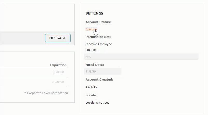Select the second row's 0/0/0000 expiration date

[x=57, y=82]
